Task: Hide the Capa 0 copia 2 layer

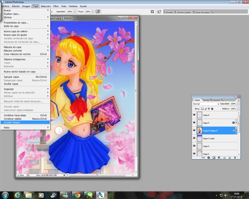Action: click(194, 131)
